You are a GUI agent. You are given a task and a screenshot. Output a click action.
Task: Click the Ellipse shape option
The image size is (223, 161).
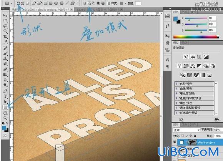(56, 3)
